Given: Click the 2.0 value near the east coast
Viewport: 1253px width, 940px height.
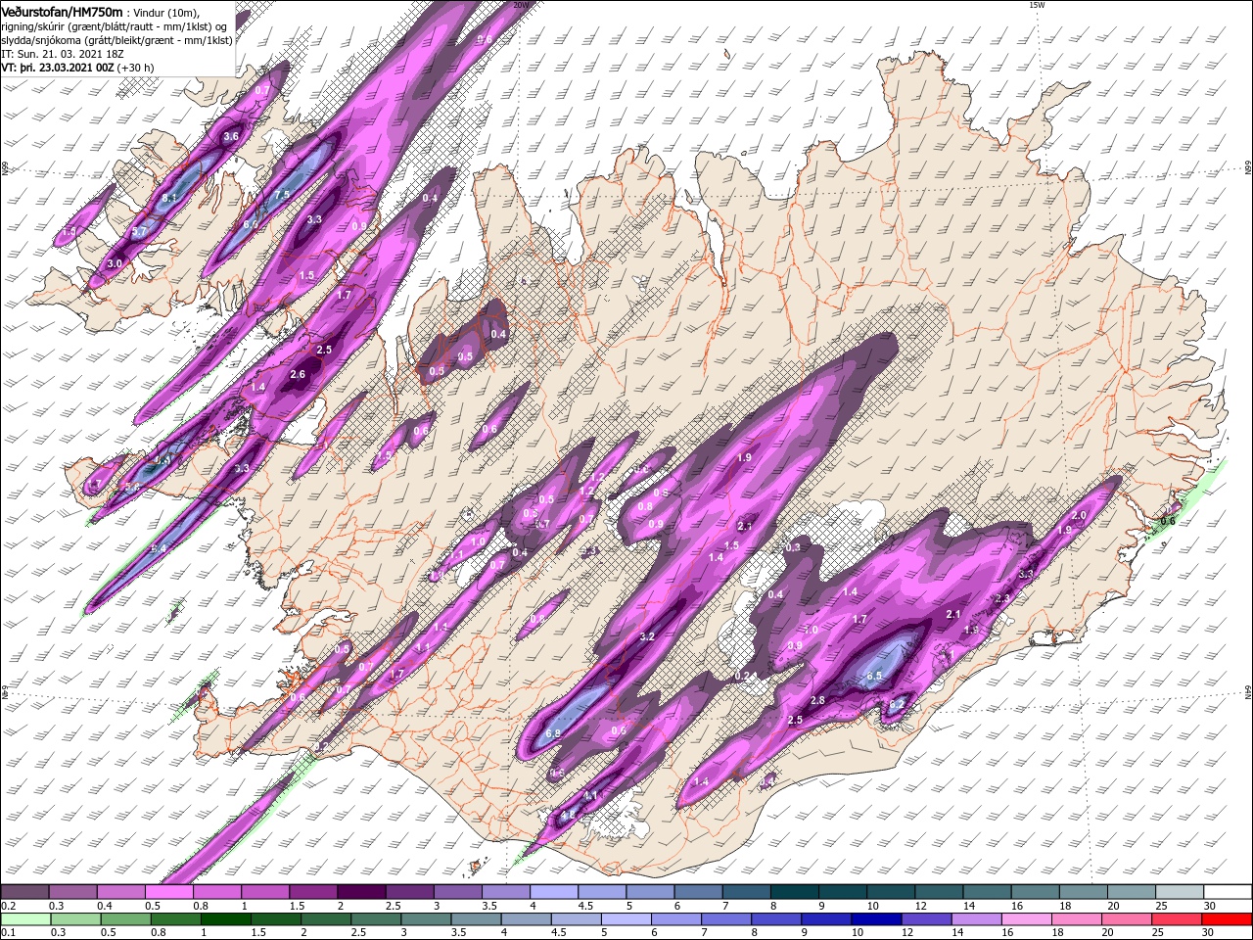Looking at the screenshot, I should pos(1080,515).
